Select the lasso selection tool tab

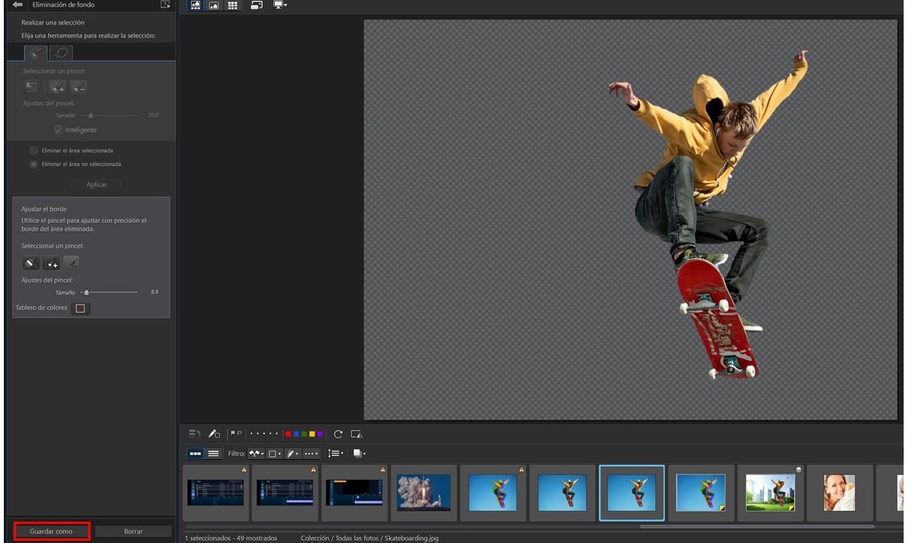pos(61,53)
